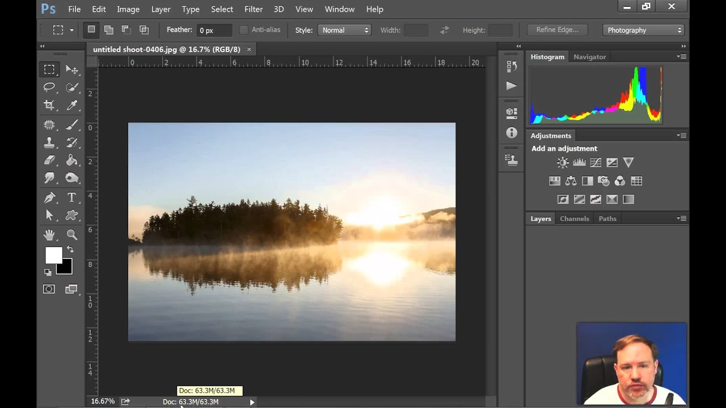Add a Brightness/Contrast adjustment
The image size is (726, 408).
(x=563, y=163)
